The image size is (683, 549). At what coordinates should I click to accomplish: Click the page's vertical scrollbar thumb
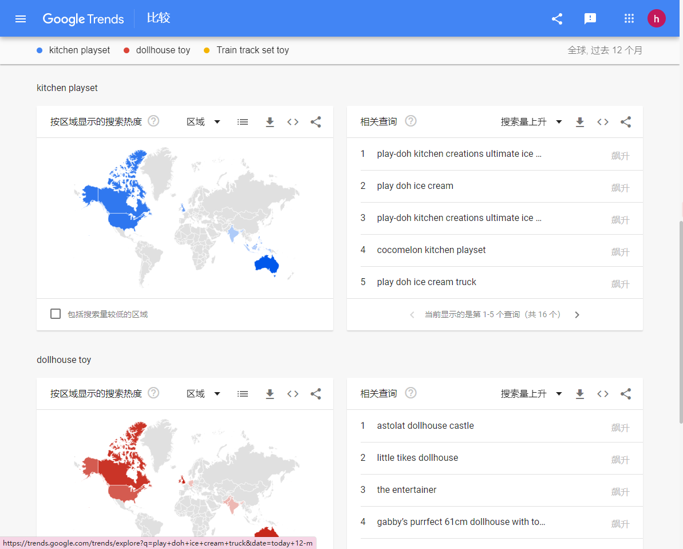pyautogui.click(x=681, y=322)
